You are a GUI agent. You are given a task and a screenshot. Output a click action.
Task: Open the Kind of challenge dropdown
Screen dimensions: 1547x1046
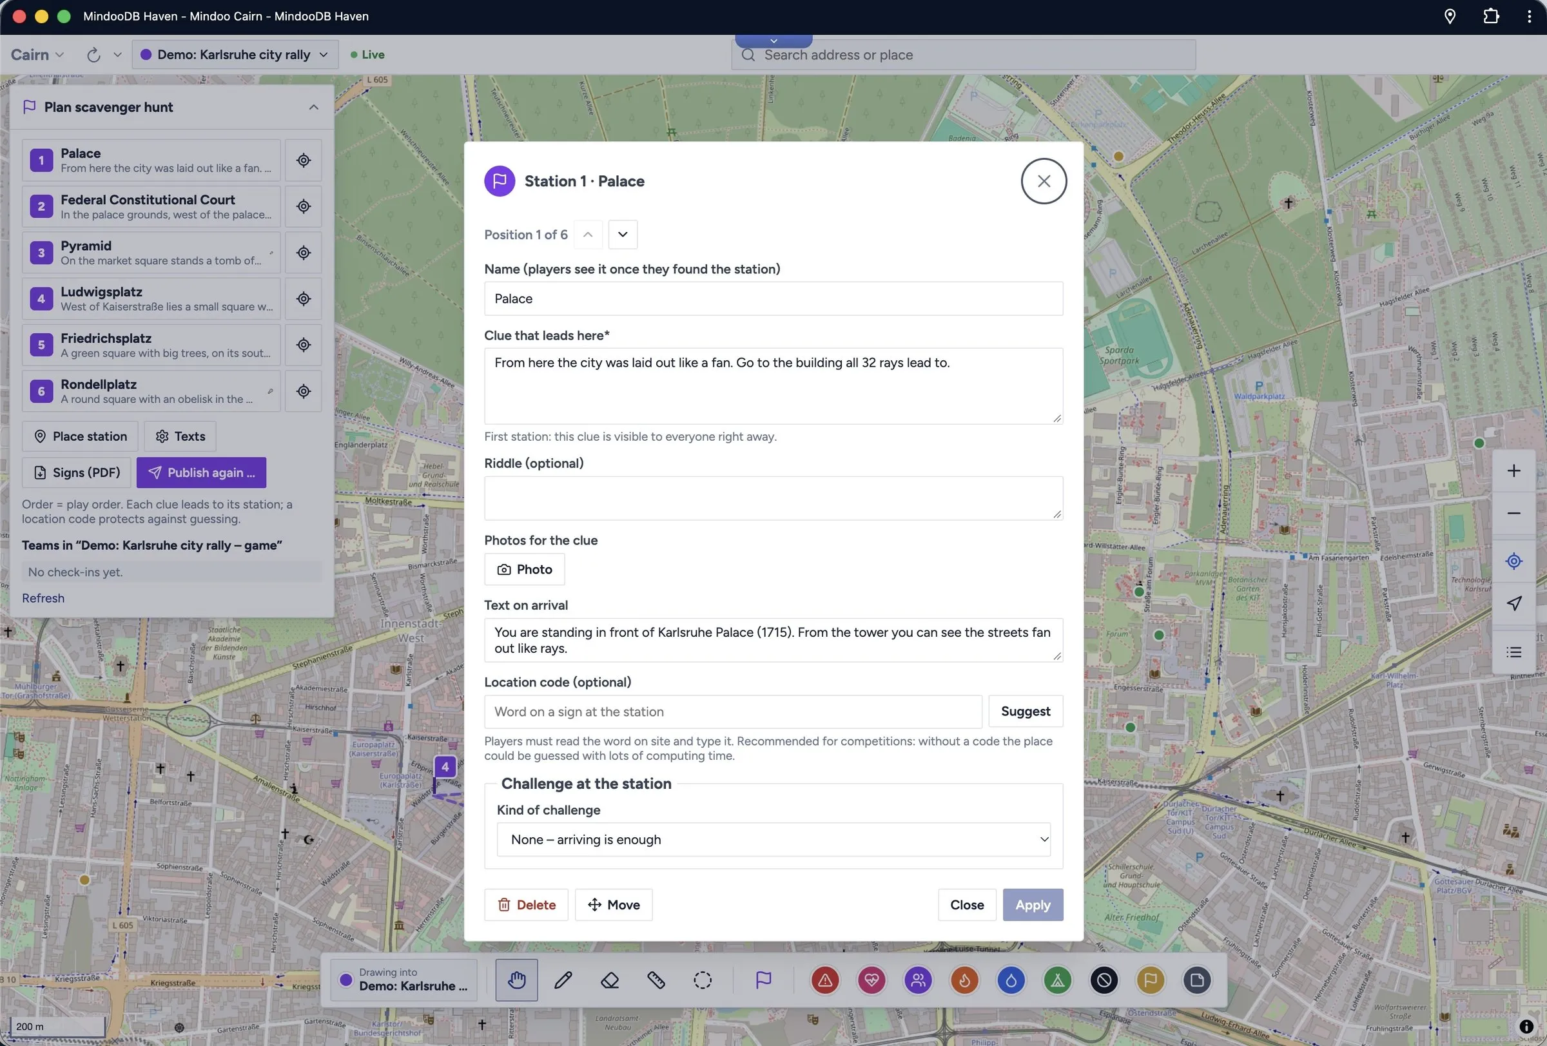coord(773,840)
